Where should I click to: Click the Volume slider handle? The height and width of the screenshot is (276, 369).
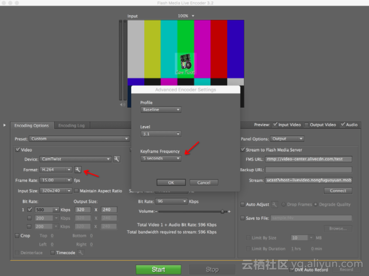[x=222, y=211]
